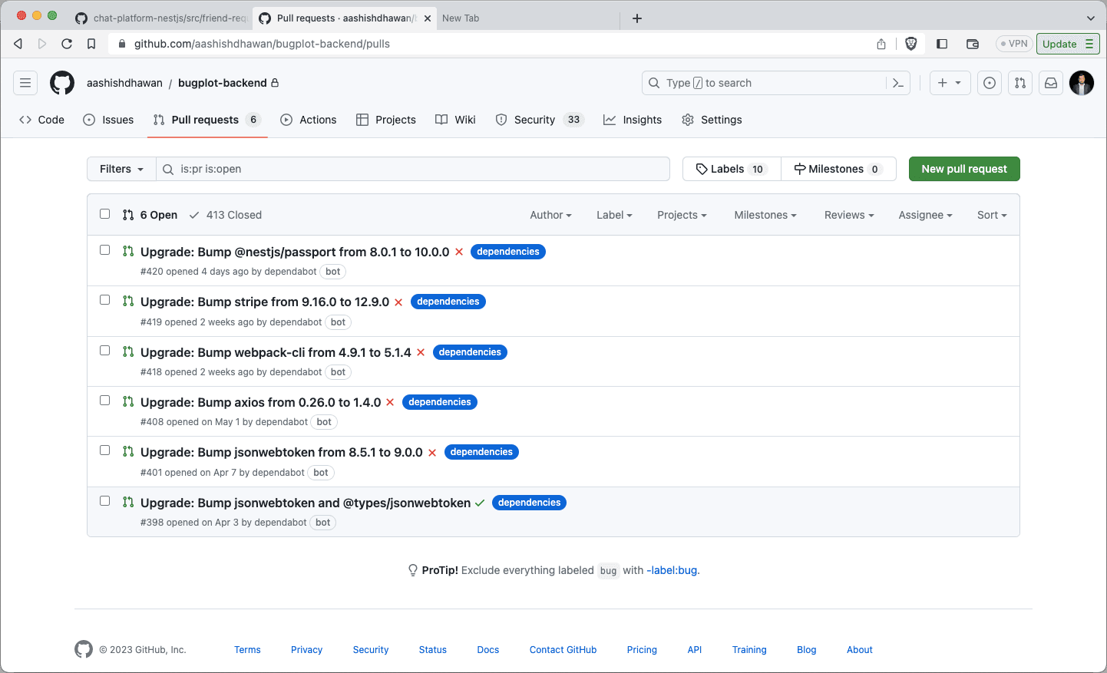Check the select-all pull requests checkbox
Image resolution: width=1107 pixels, height=673 pixels.
point(105,214)
